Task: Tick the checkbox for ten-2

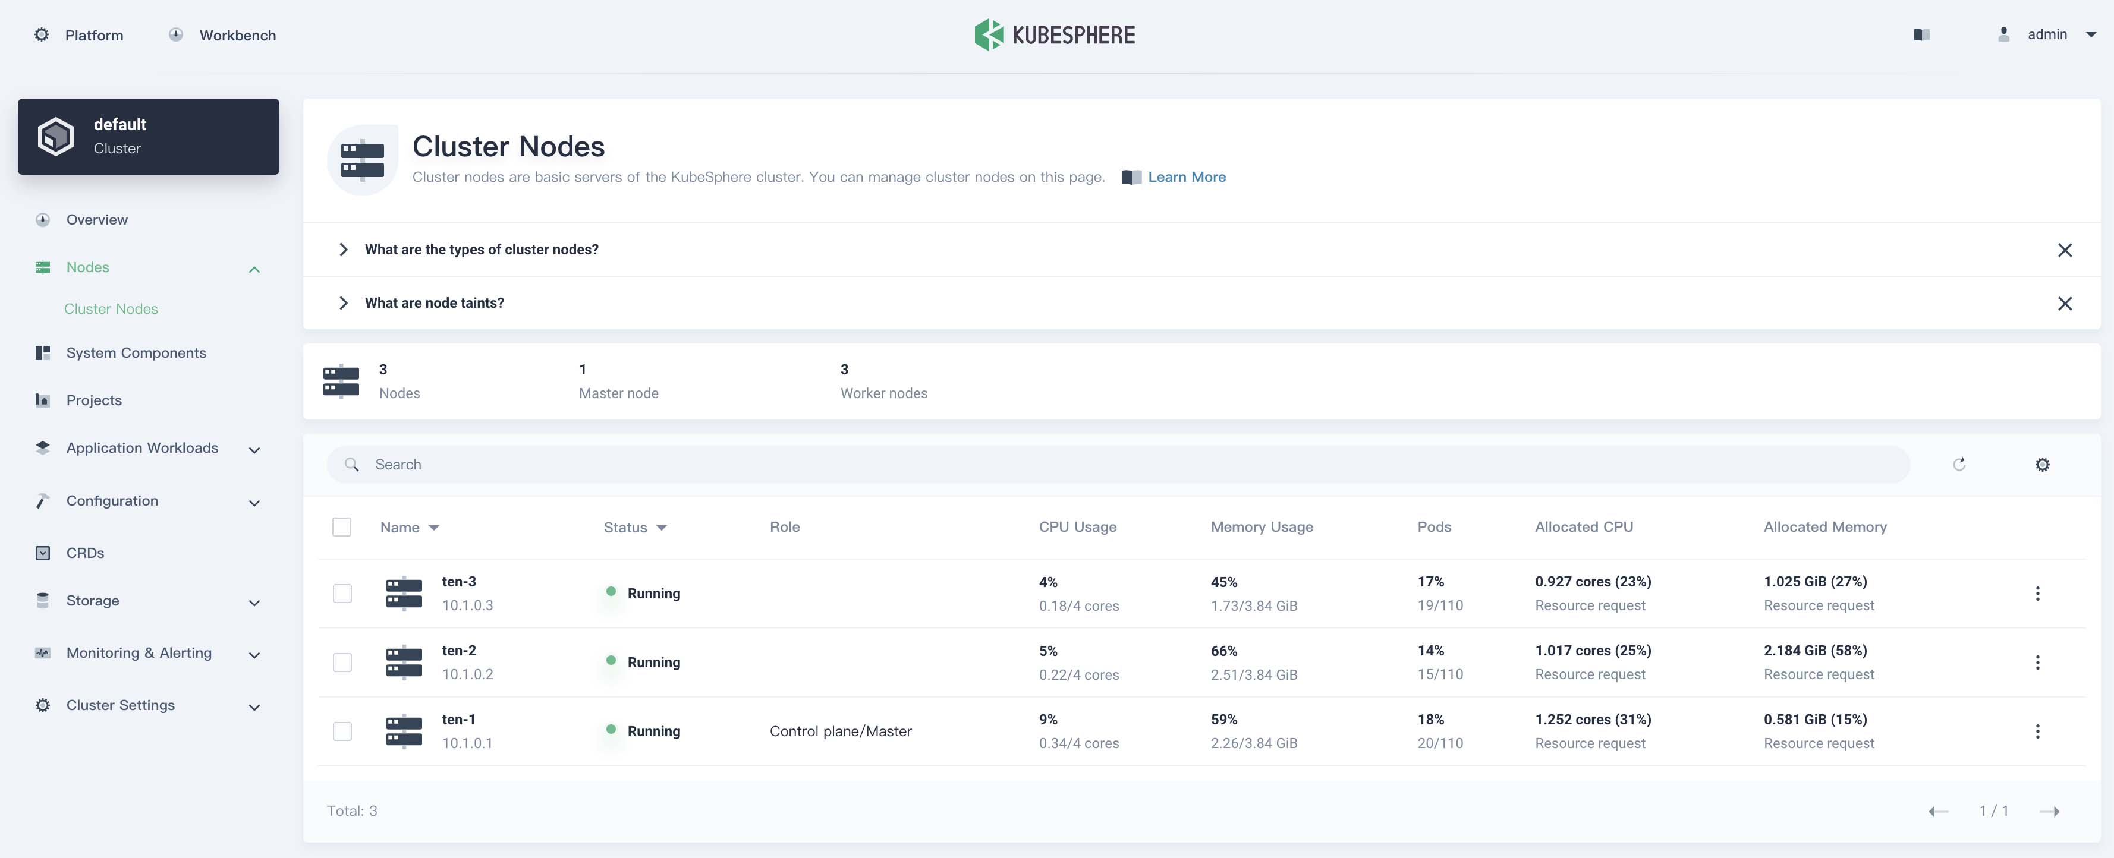Action: click(342, 662)
